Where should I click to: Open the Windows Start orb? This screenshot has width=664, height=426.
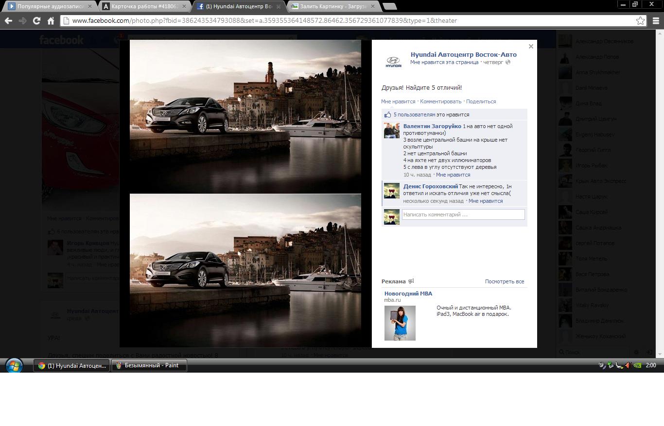[x=14, y=365]
